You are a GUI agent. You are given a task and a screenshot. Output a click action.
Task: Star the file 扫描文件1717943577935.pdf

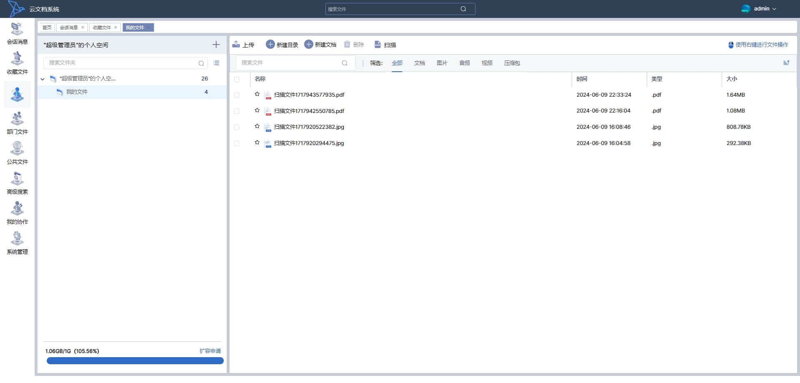257,94
